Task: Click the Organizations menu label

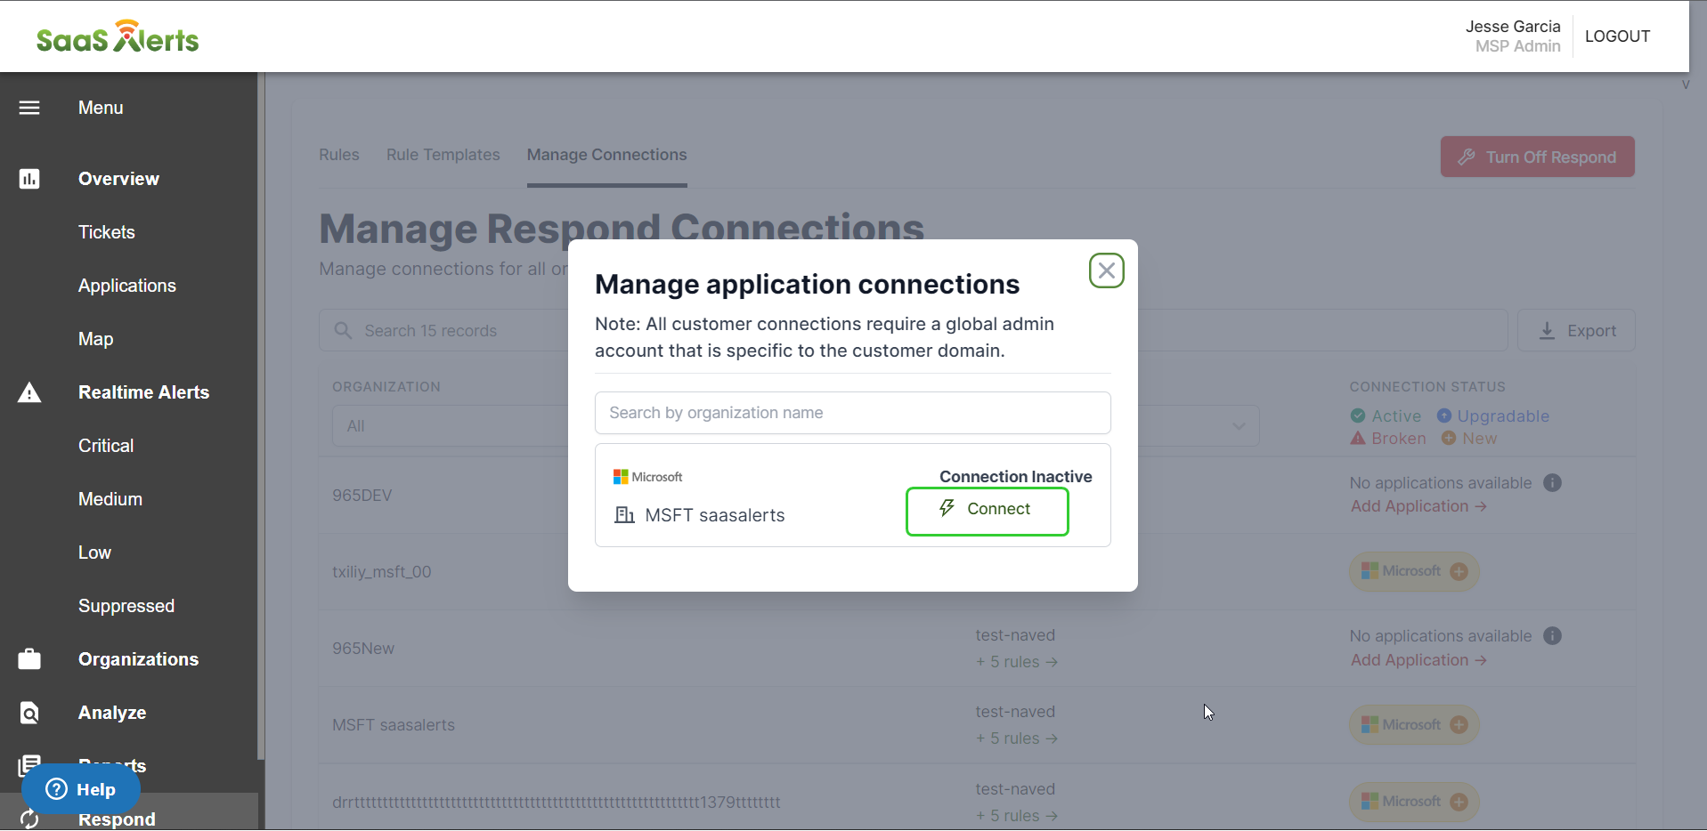Action: tap(139, 659)
